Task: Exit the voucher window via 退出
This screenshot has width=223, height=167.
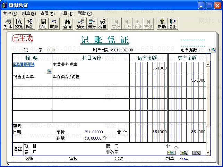Action: coord(172,24)
